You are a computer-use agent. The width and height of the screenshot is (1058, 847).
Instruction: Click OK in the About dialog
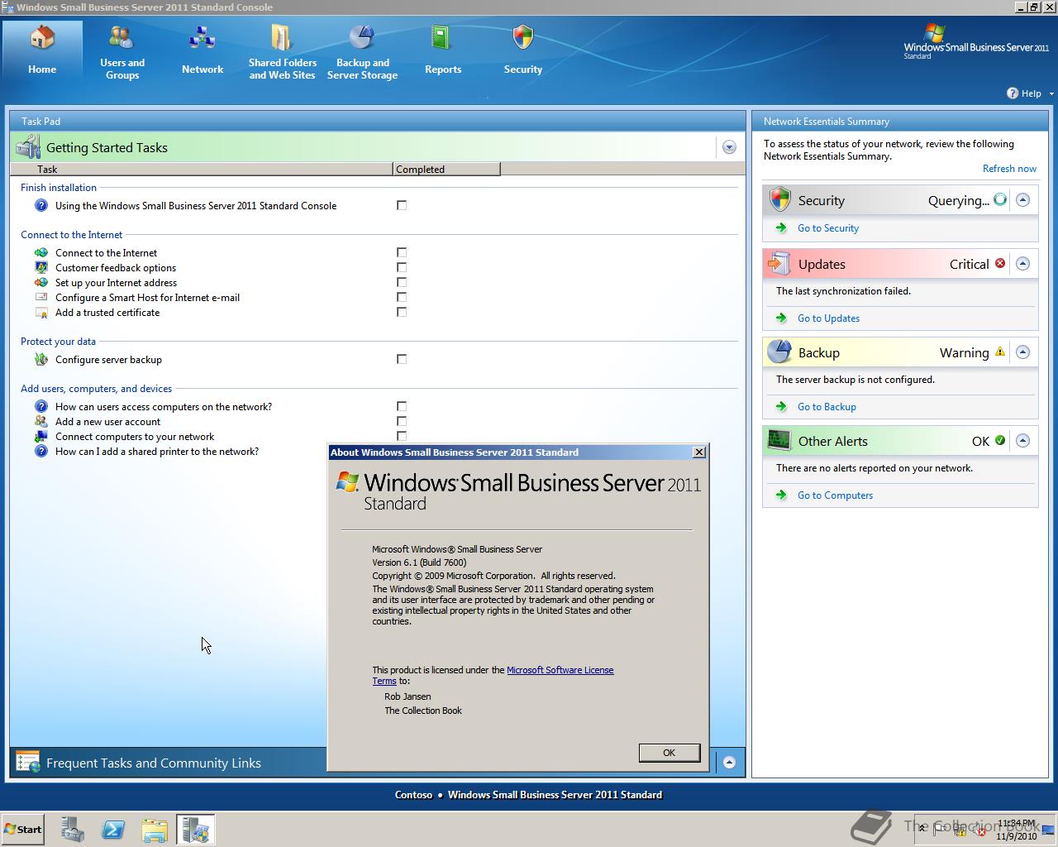[669, 753]
